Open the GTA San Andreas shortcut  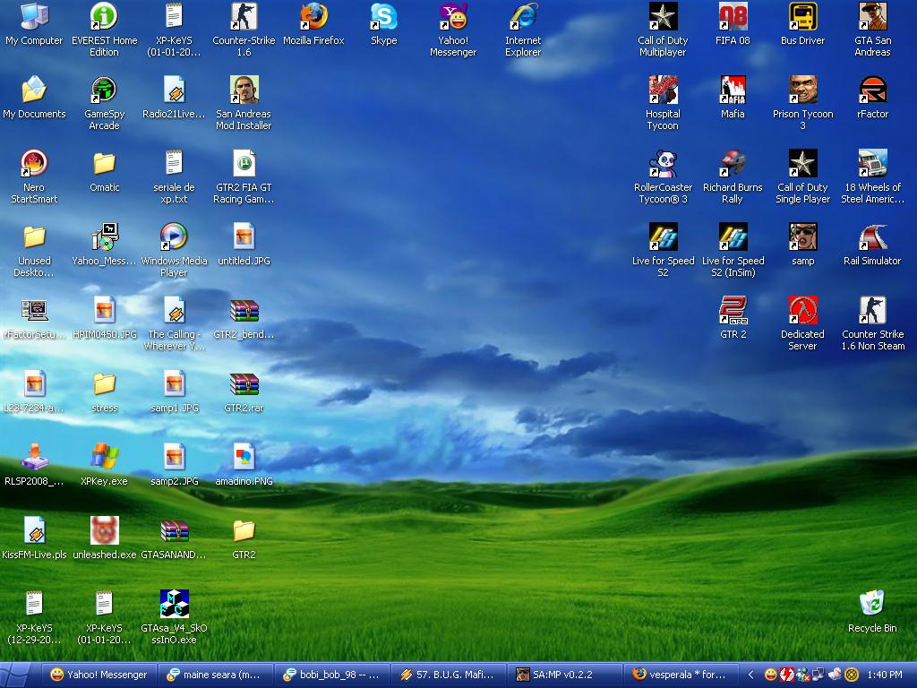872,17
